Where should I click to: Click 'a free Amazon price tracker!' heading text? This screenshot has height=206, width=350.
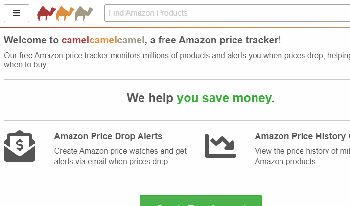coord(215,41)
